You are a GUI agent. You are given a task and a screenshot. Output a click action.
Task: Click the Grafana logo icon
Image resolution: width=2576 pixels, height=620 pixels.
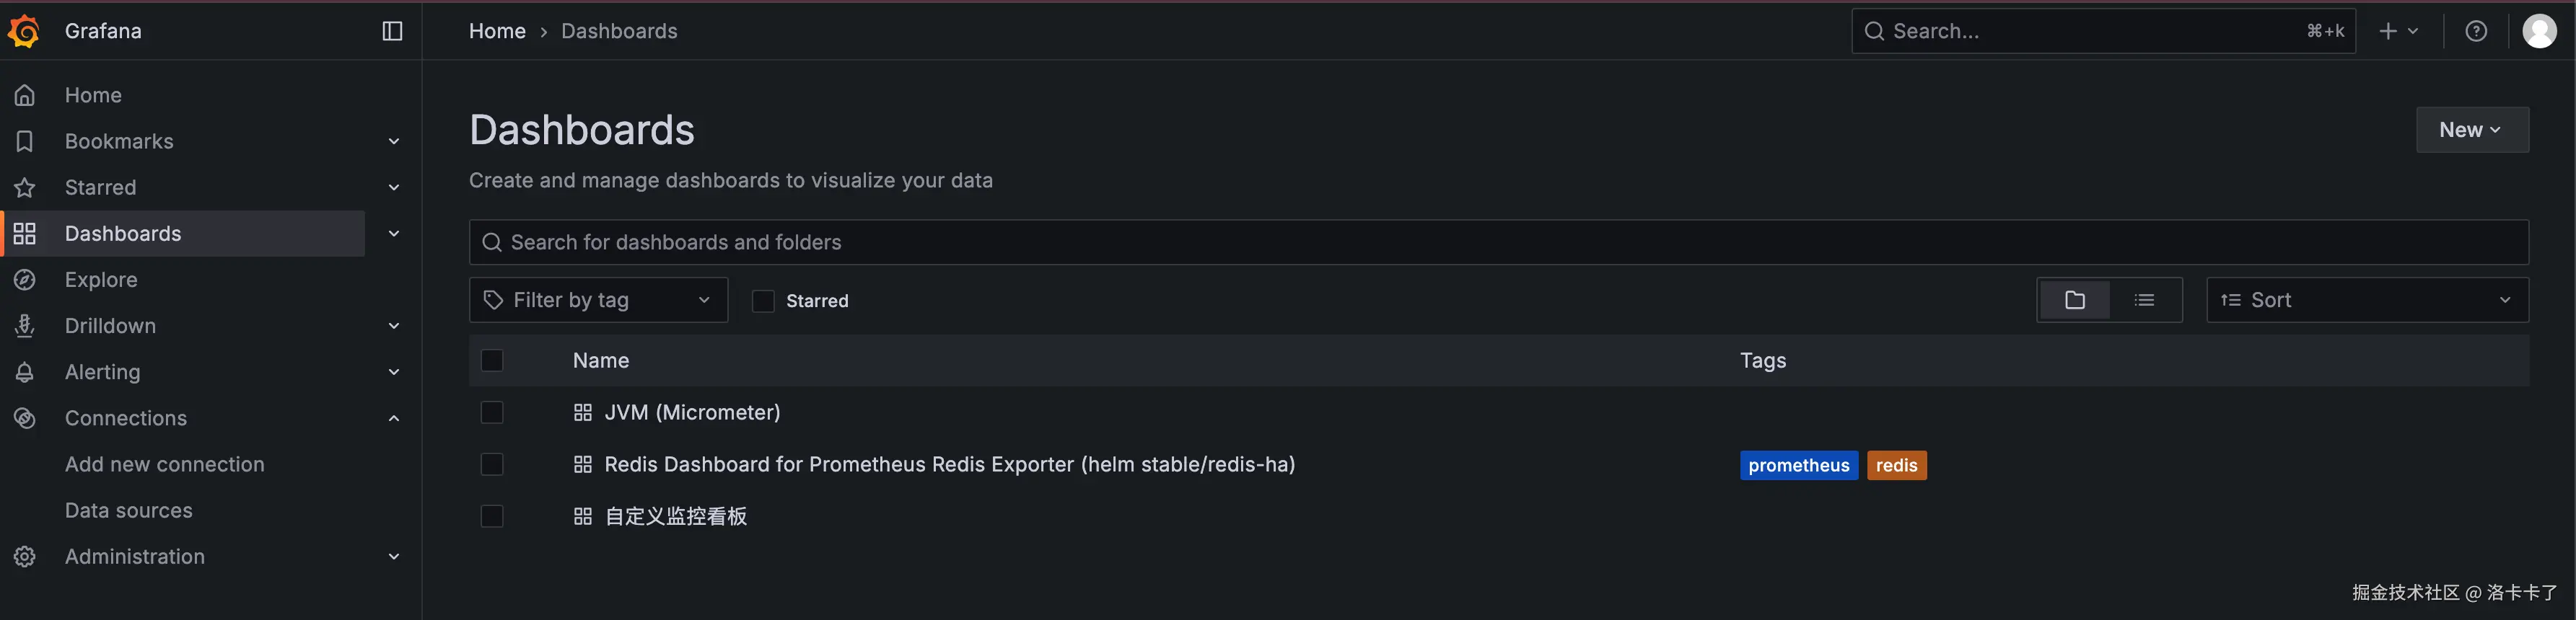[24, 31]
